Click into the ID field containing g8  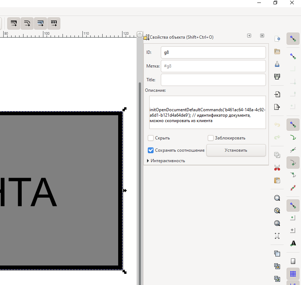pos(213,52)
